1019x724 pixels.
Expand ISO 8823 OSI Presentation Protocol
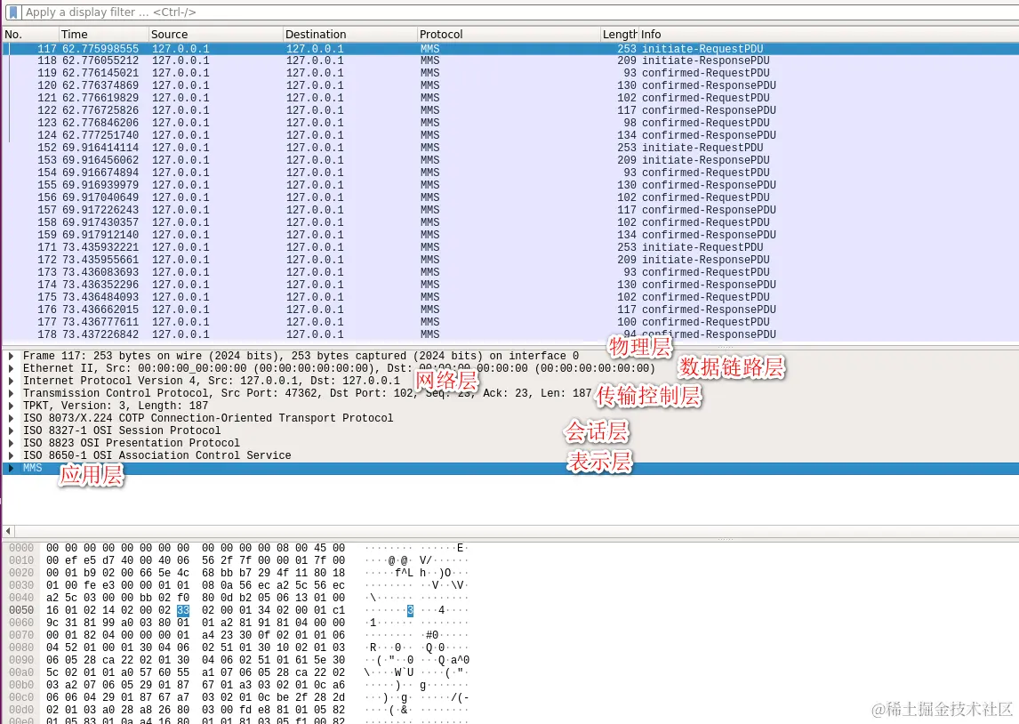[11, 443]
